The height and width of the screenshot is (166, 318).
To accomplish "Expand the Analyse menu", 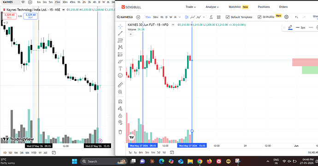I will (x=212, y=7).
